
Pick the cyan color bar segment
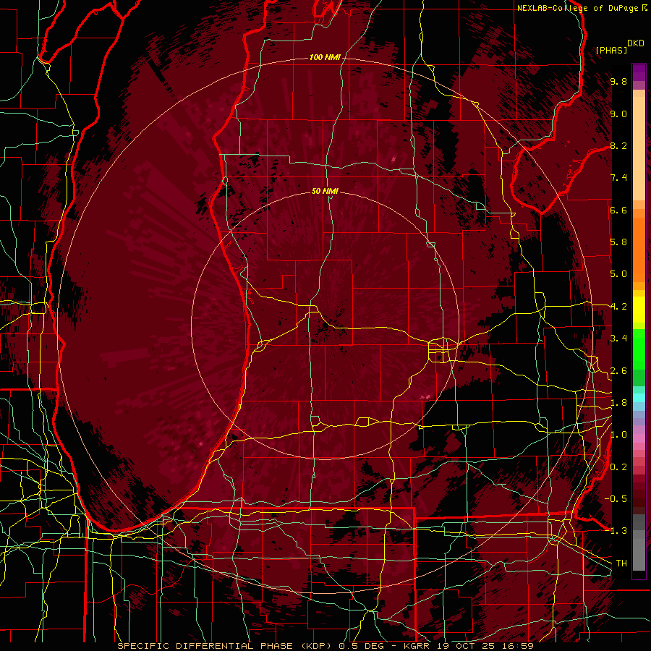639,398
